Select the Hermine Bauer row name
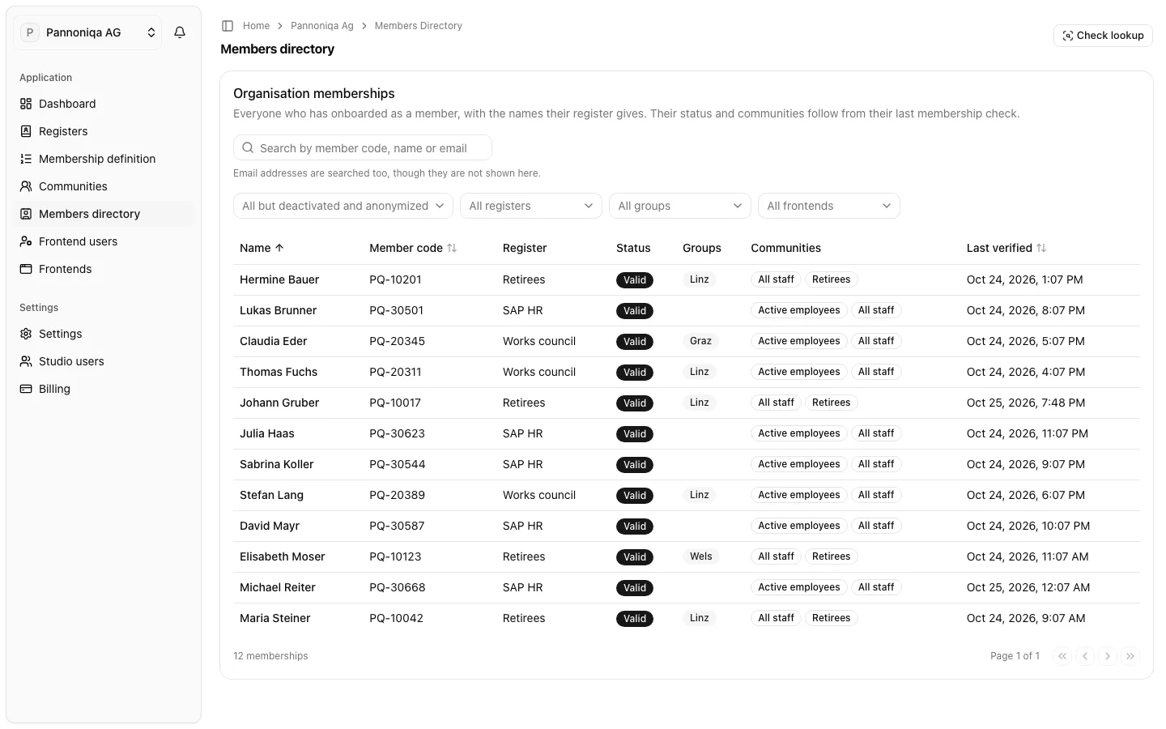 coord(279,279)
